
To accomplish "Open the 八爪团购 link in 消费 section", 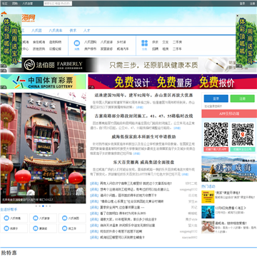I will (90, 42).
